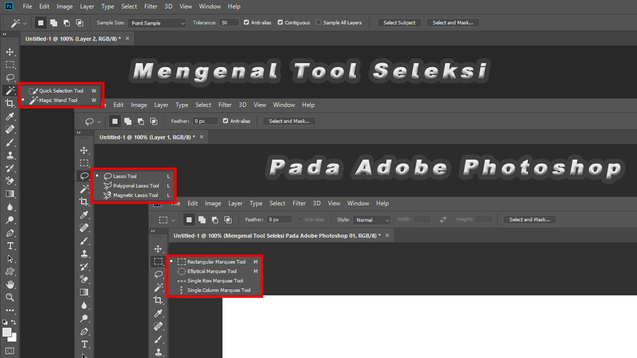Open the Window menu in the Marquee window
Screen dimensions: 637x358
click(358, 203)
